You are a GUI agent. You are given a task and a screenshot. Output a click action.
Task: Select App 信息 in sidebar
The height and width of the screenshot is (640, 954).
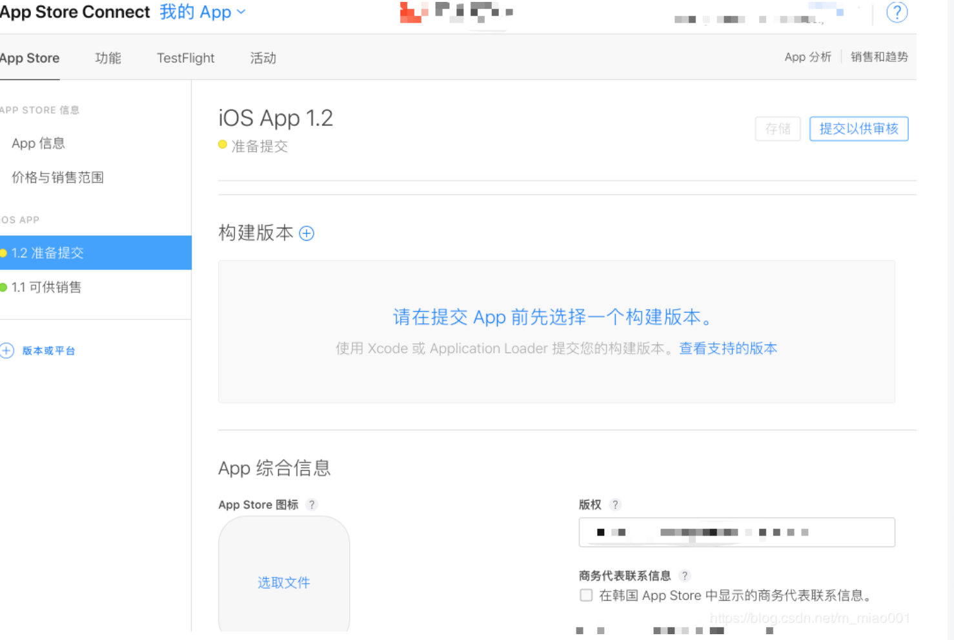(39, 143)
